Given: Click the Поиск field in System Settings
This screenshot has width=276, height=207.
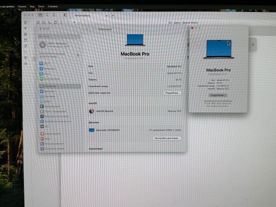Looking at the screenshot, I should click(x=59, y=36).
